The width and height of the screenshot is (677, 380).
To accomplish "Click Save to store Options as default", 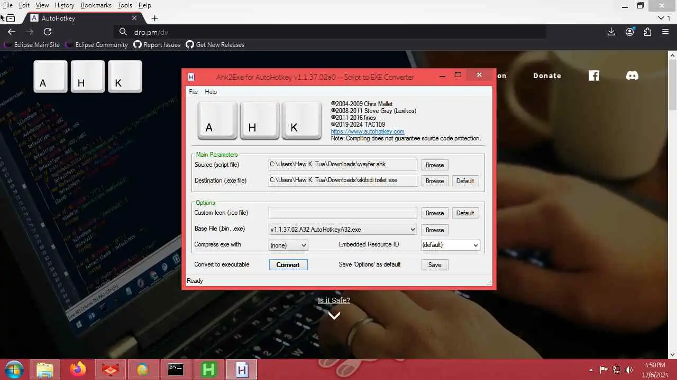I will click(x=435, y=265).
